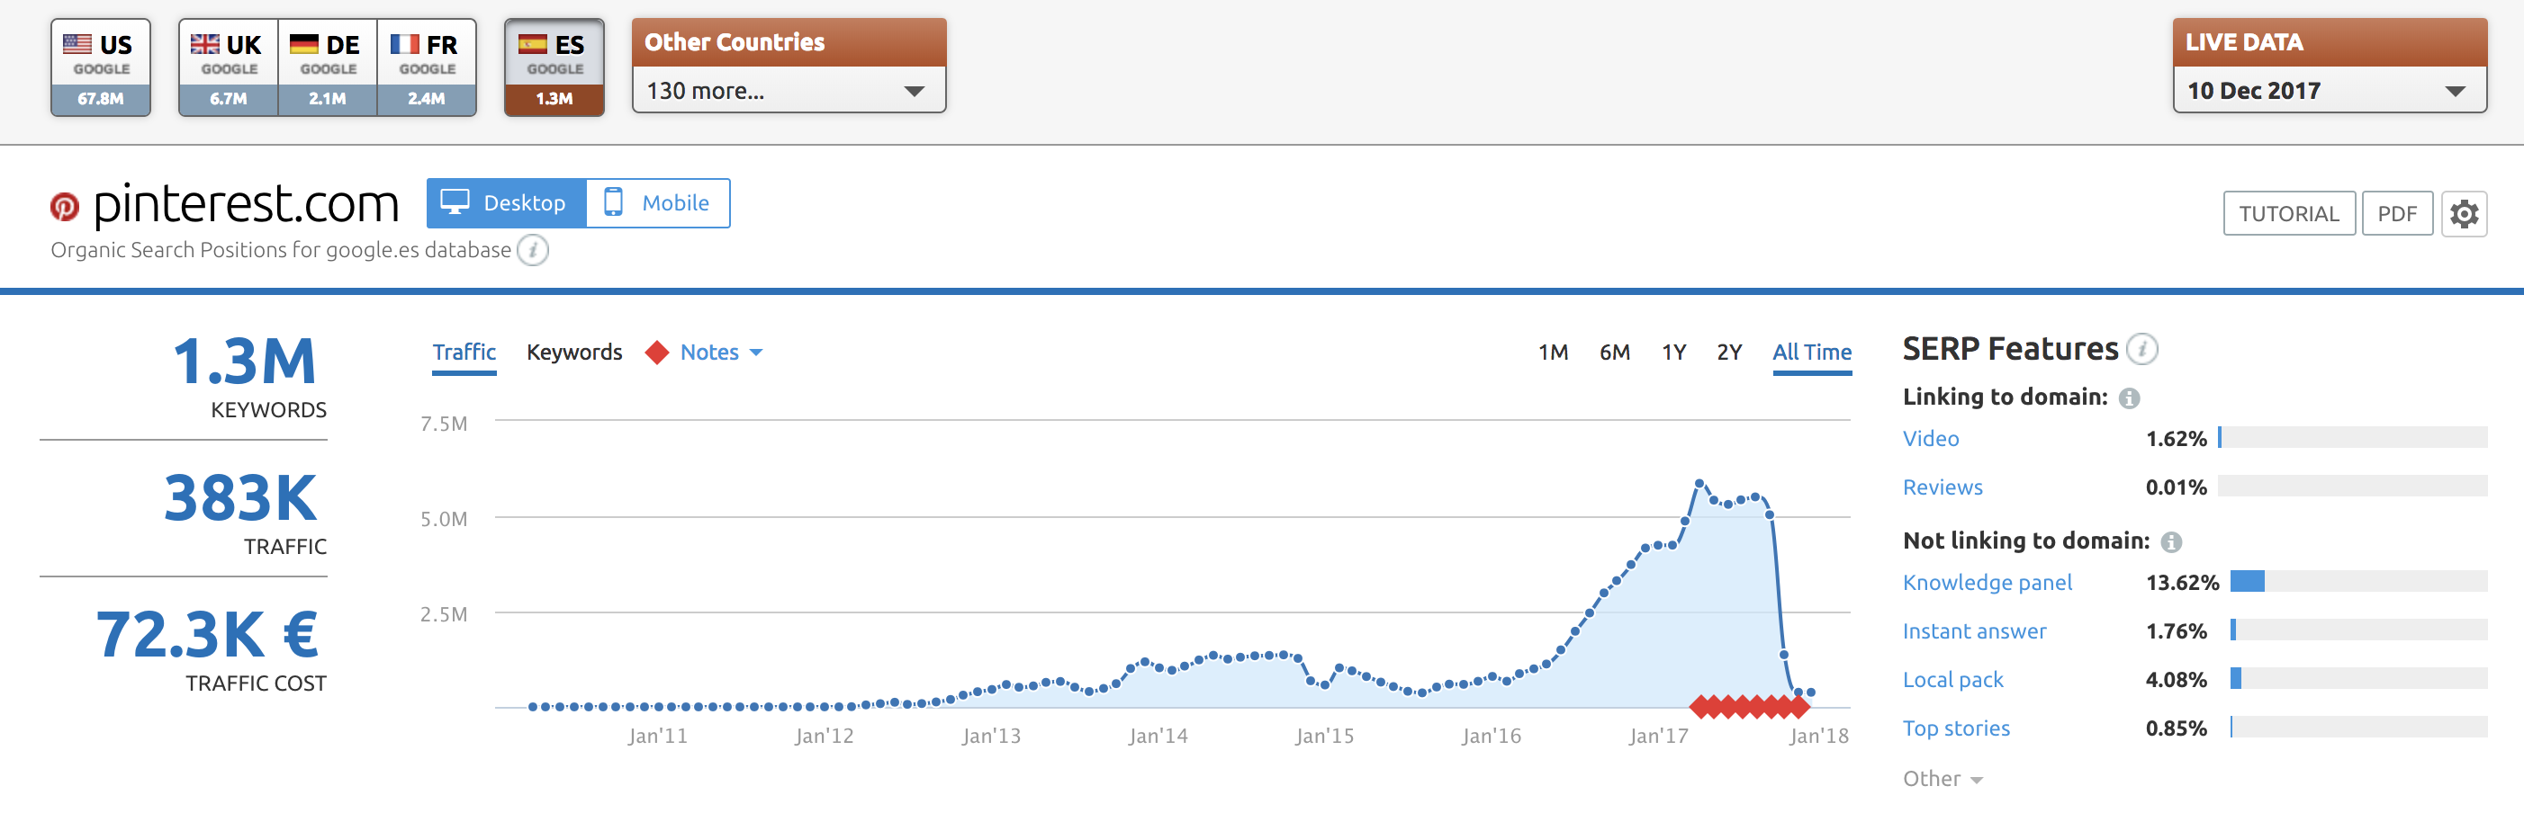Open the Notes dropdown

point(721,353)
